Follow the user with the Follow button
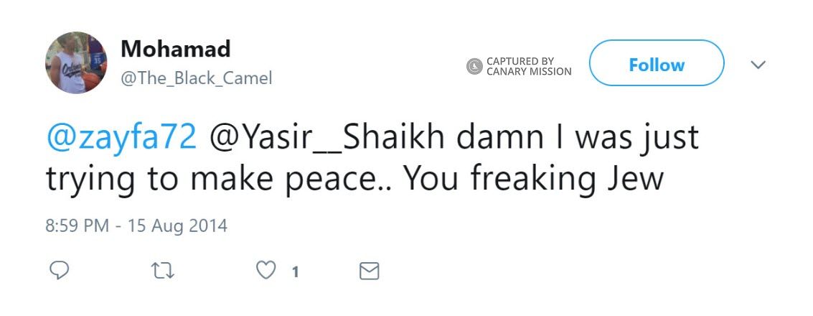813x316 pixels. coord(656,65)
